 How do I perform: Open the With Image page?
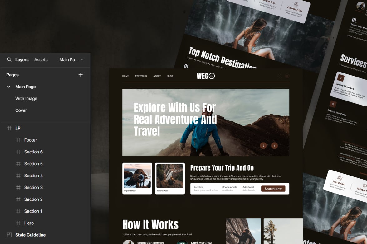26,99
